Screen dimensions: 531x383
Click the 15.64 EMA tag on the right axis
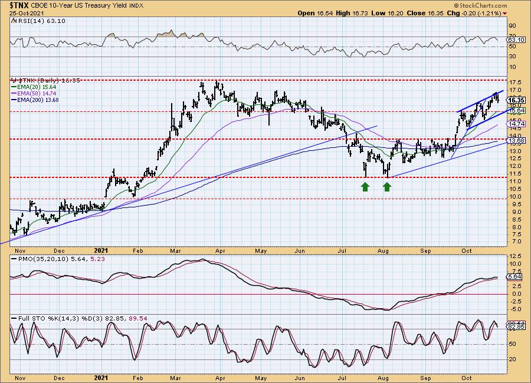coord(517,111)
